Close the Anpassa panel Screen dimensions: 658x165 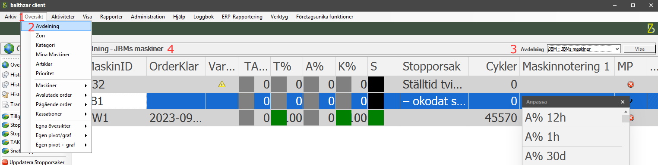pyautogui.click(x=622, y=102)
